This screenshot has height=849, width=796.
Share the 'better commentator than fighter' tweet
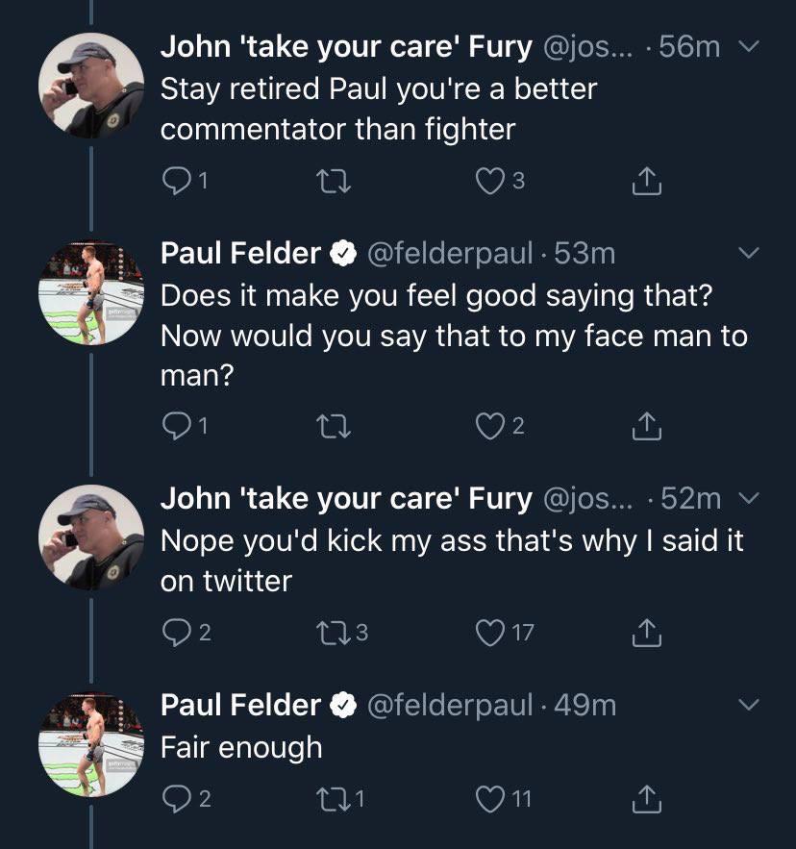coord(647,181)
